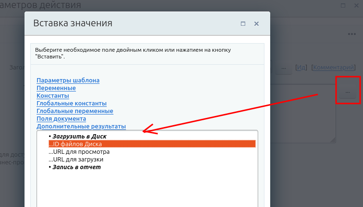Click the red-highlighted three-dots insert button

347,91
